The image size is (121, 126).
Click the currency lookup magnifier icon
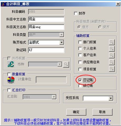66,64
